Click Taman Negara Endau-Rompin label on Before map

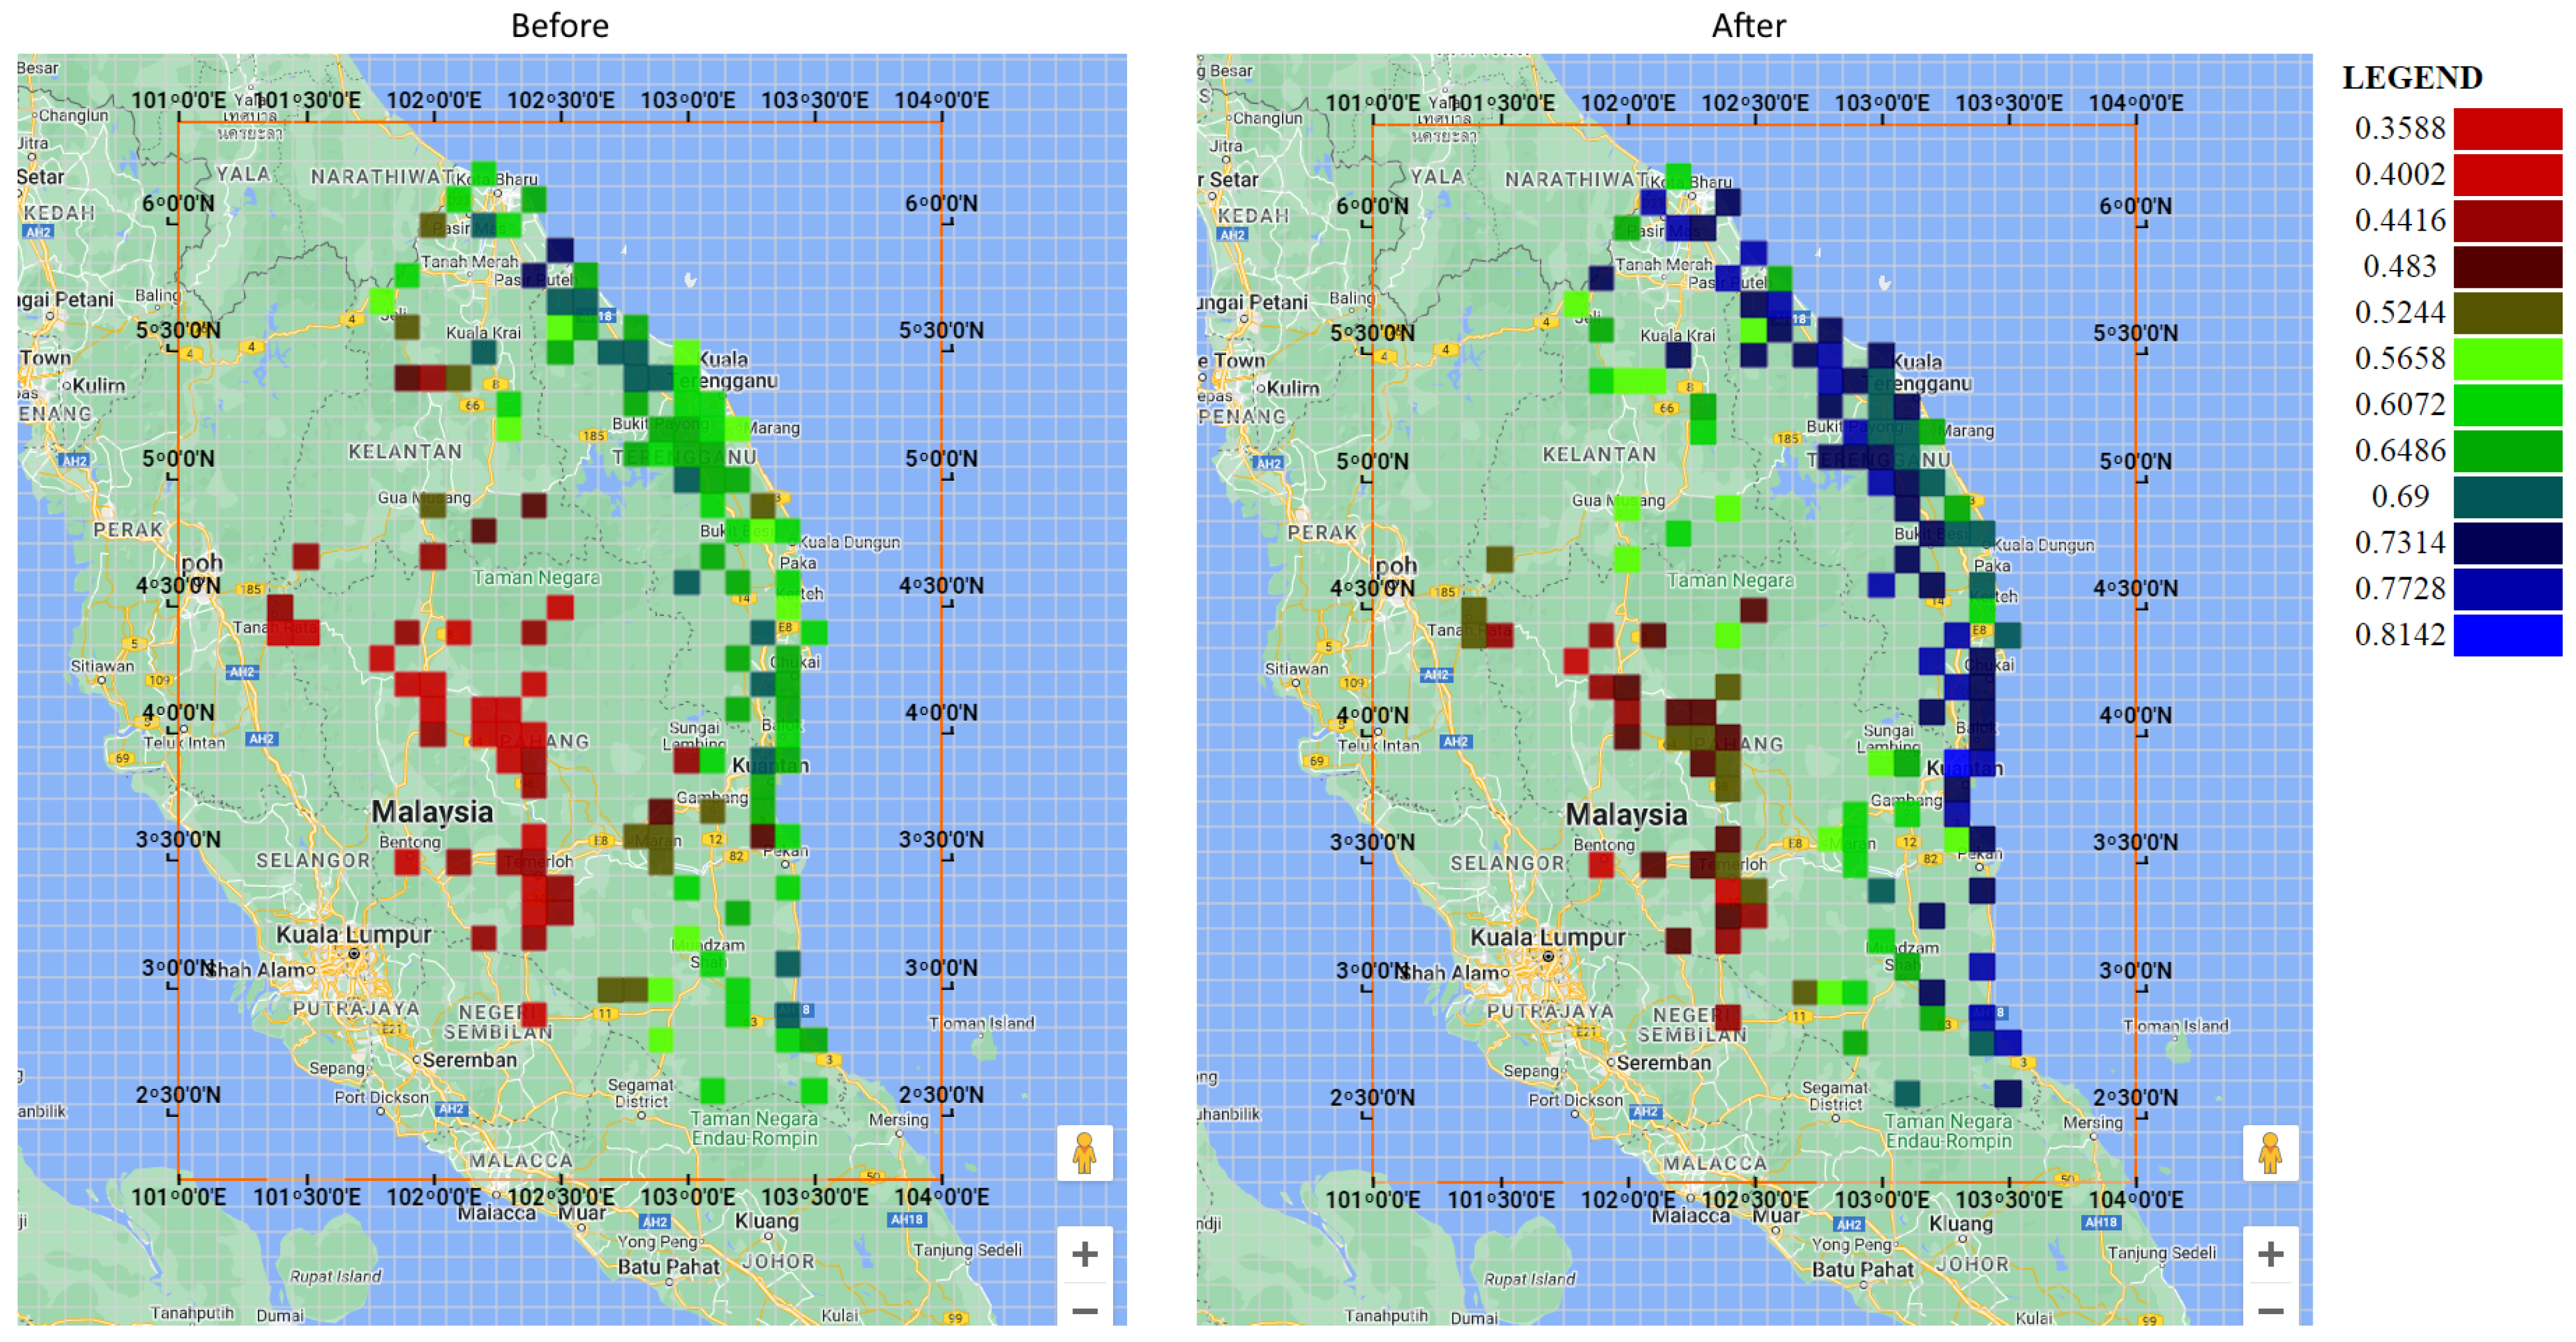tap(754, 1128)
